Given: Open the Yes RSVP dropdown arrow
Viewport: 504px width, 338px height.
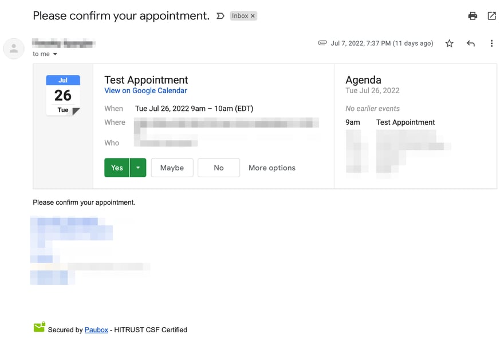Looking at the screenshot, I should click(x=138, y=168).
